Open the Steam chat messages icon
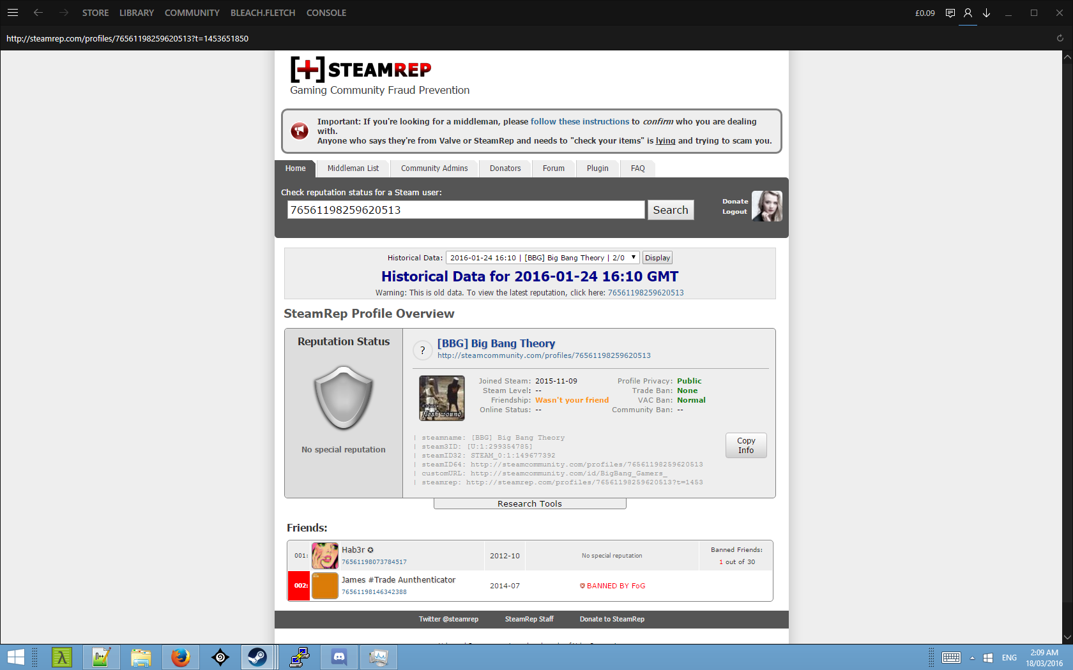Image resolution: width=1073 pixels, height=670 pixels. pos(950,13)
